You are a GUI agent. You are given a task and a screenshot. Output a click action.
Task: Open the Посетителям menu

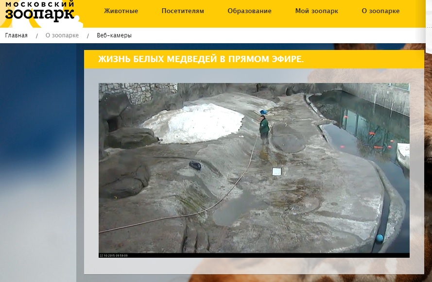(183, 11)
